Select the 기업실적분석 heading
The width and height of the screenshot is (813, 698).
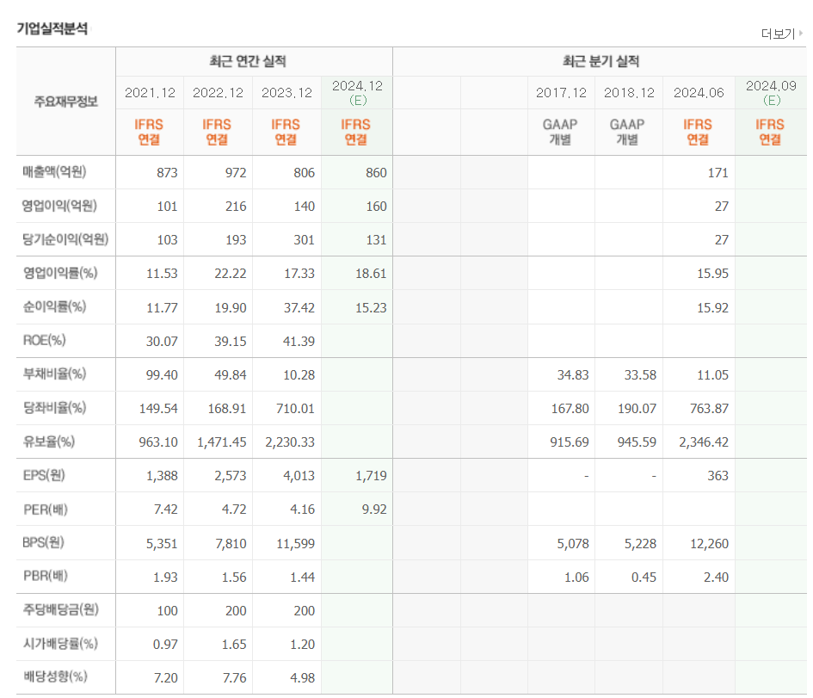tap(52, 28)
